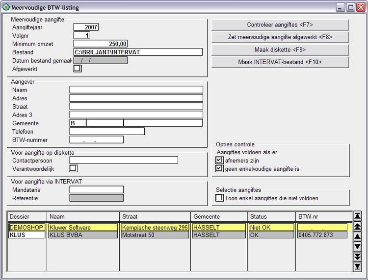This screenshot has height=280, width=368.
Task: Click the Aangiftejaar field showing 2007
Action: [x=86, y=27]
